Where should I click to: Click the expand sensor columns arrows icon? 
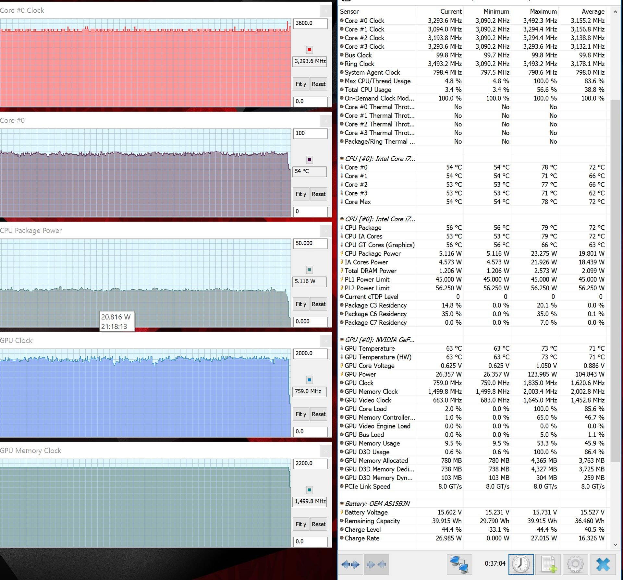click(350, 564)
